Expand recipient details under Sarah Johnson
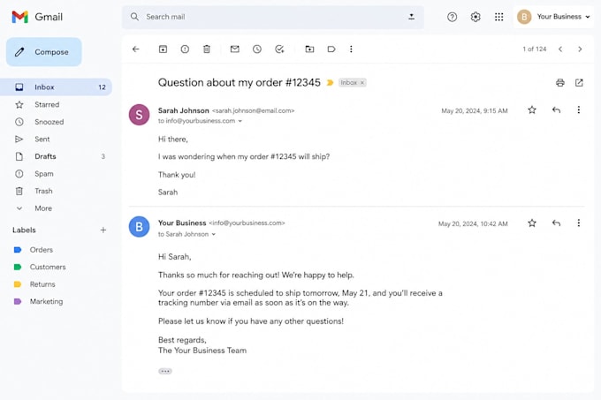The image size is (601, 400). click(x=240, y=121)
